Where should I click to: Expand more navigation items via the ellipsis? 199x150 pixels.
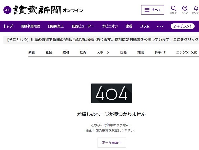[160, 26]
